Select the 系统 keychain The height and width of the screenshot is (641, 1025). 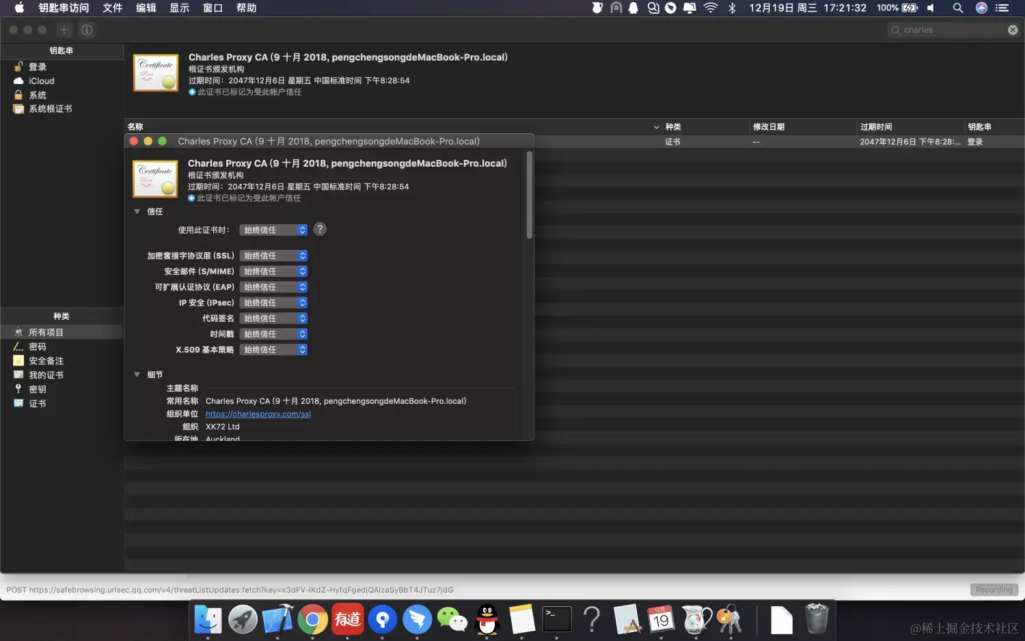click(x=38, y=95)
